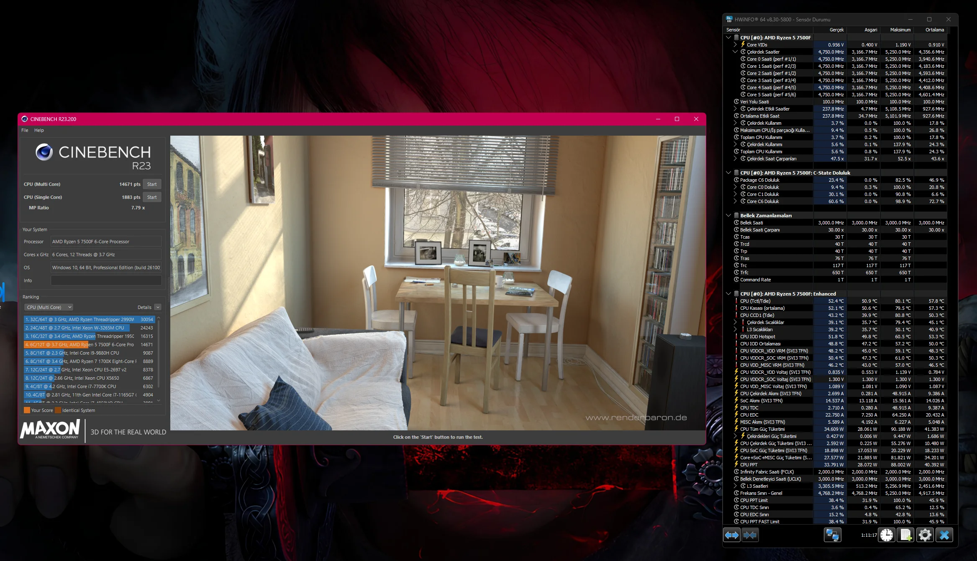Open the Help menu in Cinebench
This screenshot has width=977, height=561.
[x=39, y=130]
